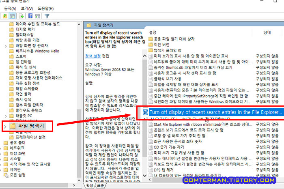Switch to the 표준 tab
Screen dimensions: 284x189
[x=101, y=186]
